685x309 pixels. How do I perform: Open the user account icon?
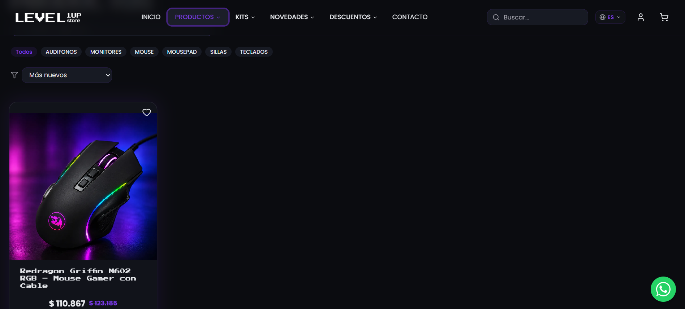[641, 17]
